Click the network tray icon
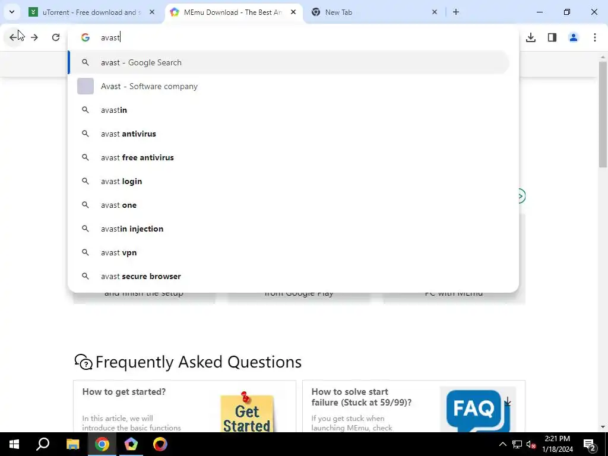The height and width of the screenshot is (456, 608). coord(517,444)
